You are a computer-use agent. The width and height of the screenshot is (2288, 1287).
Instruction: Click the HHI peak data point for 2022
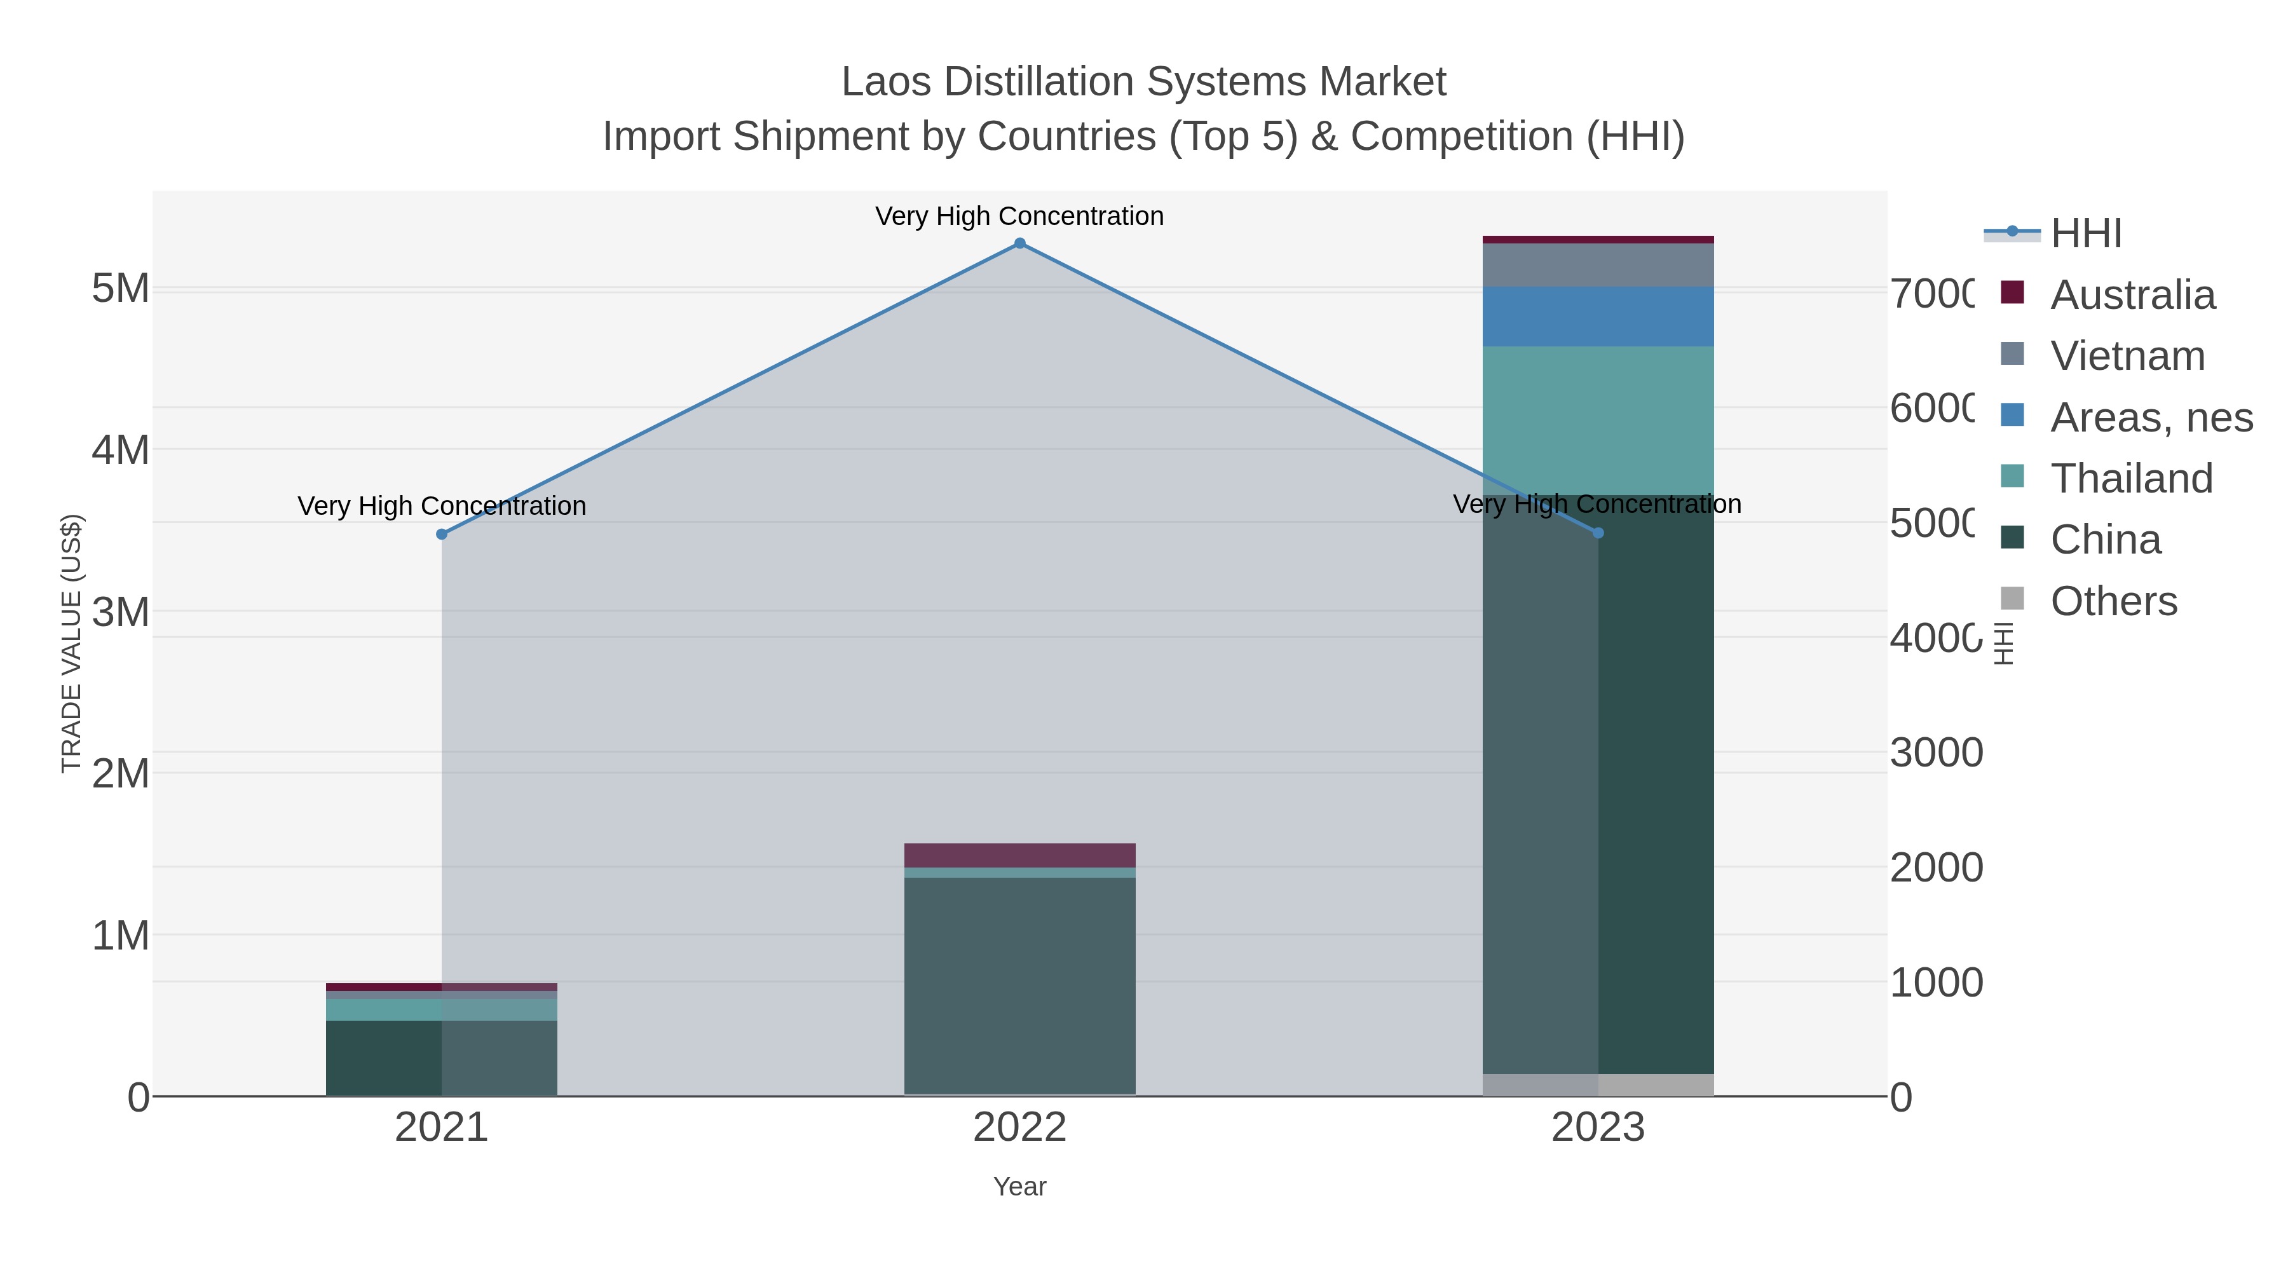[1019, 243]
